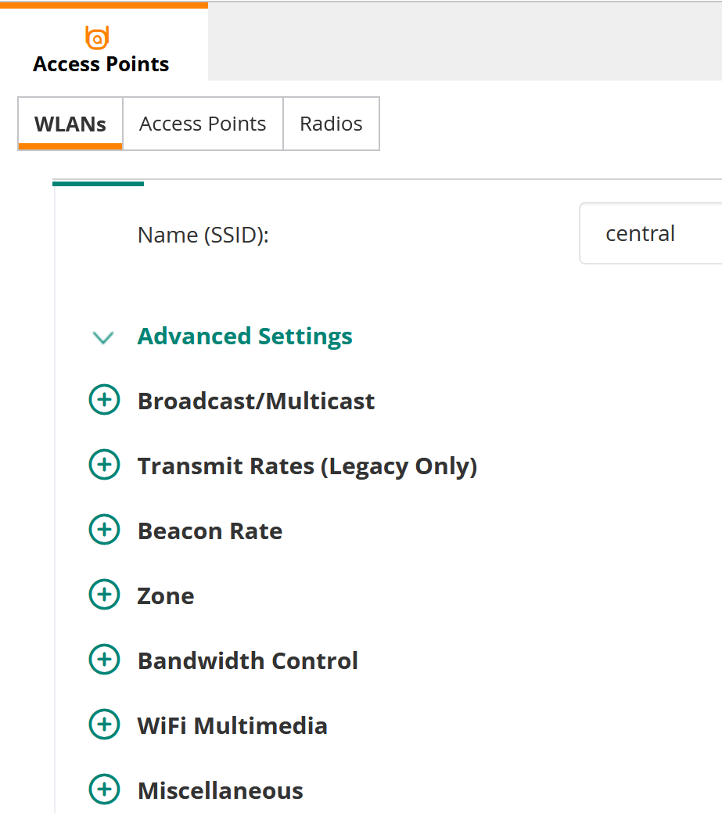Open Bandwidth Control via its plus icon

click(104, 660)
